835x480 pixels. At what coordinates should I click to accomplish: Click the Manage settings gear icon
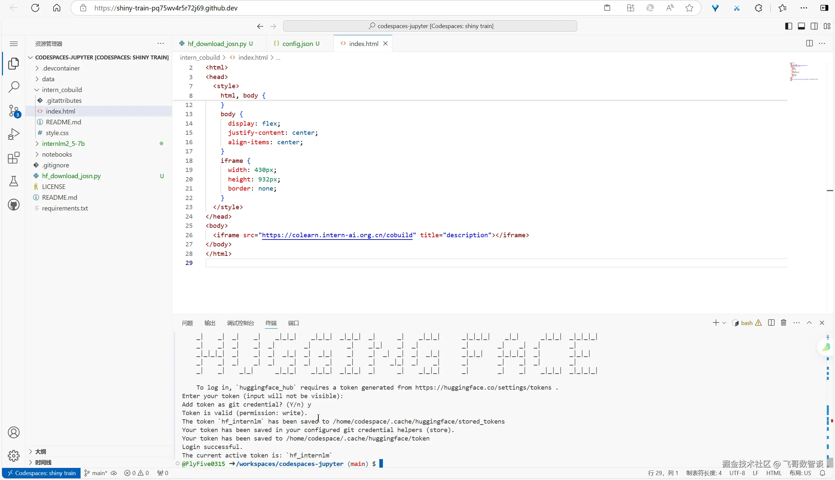(13, 456)
